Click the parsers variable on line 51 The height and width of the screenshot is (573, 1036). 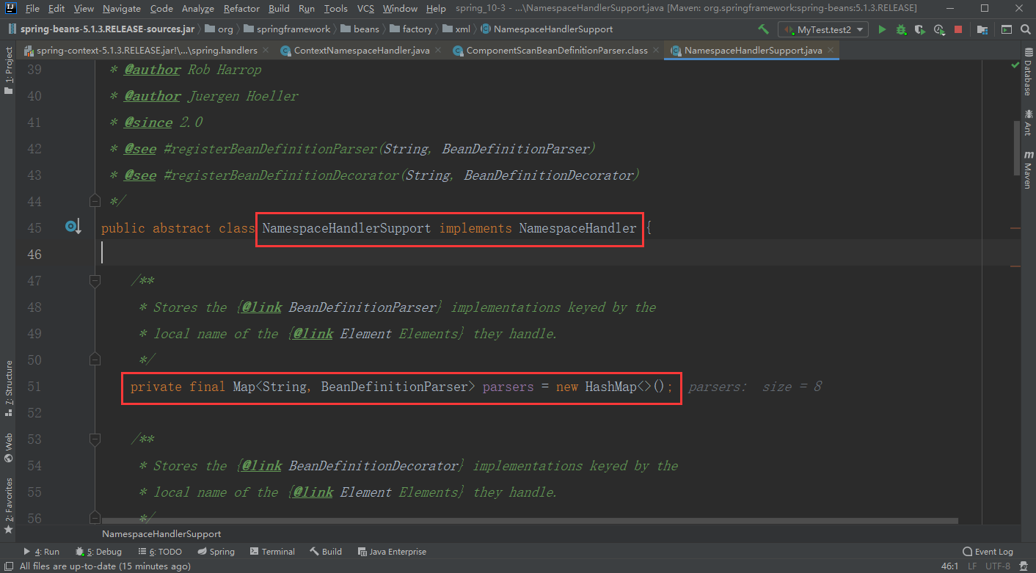coord(508,387)
